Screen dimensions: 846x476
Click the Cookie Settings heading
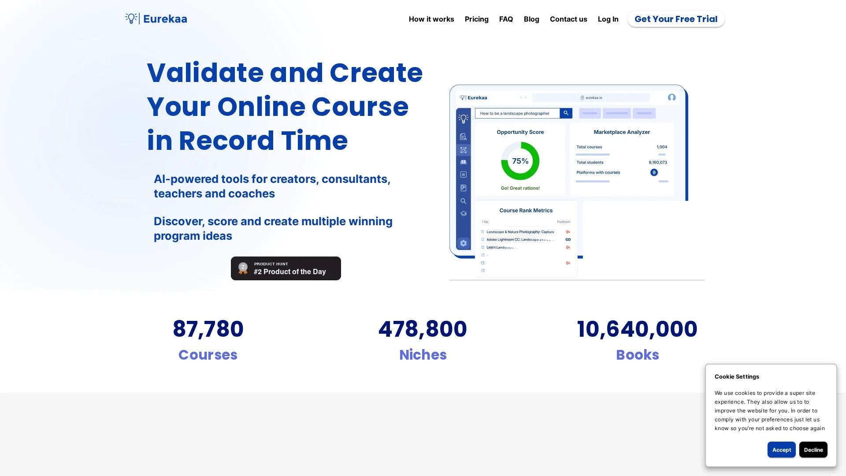point(736,377)
